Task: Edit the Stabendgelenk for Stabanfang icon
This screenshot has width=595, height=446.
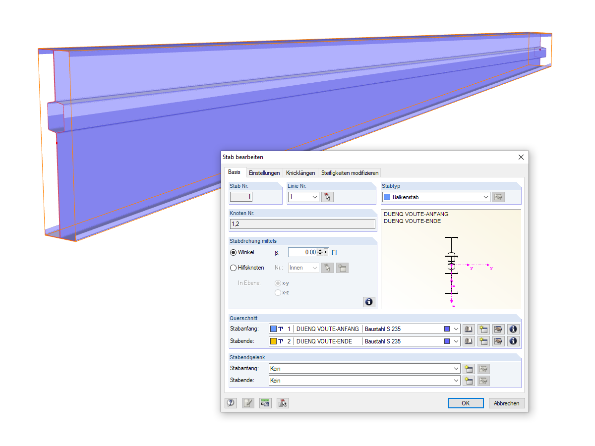Action: pos(483,368)
